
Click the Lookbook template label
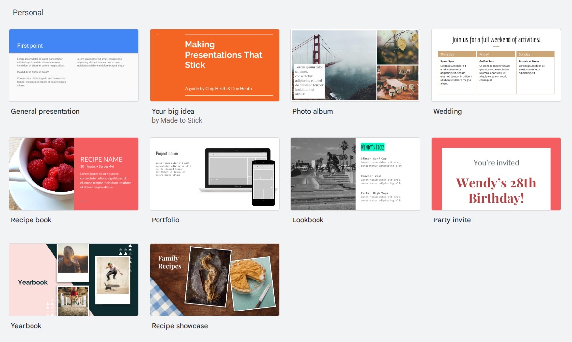pos(308,220)
